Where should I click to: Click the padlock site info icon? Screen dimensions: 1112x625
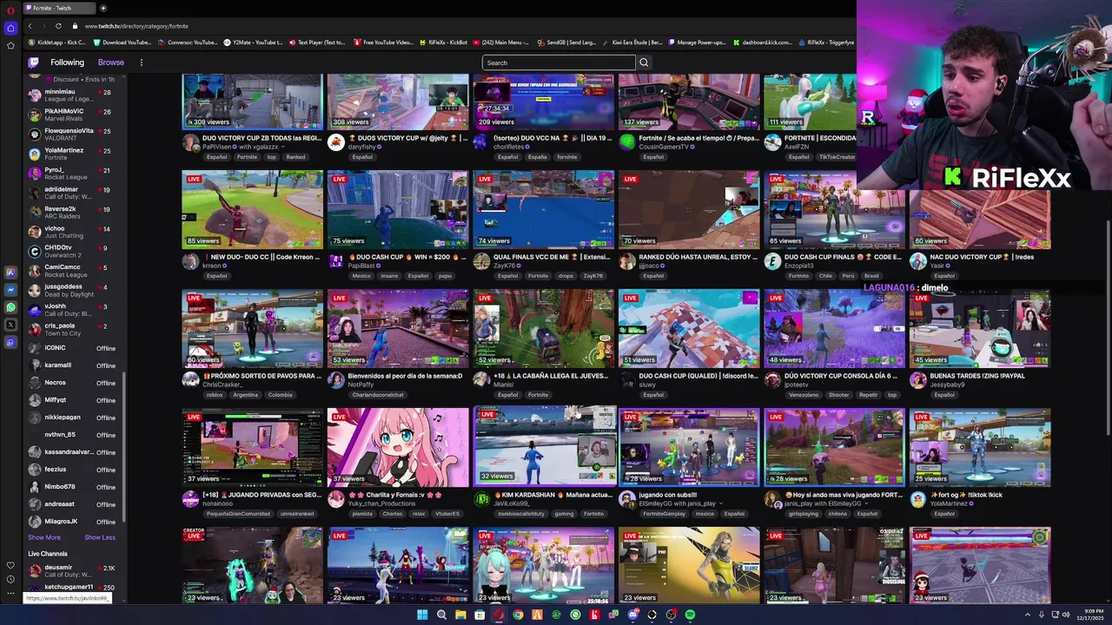pos(75,26)
